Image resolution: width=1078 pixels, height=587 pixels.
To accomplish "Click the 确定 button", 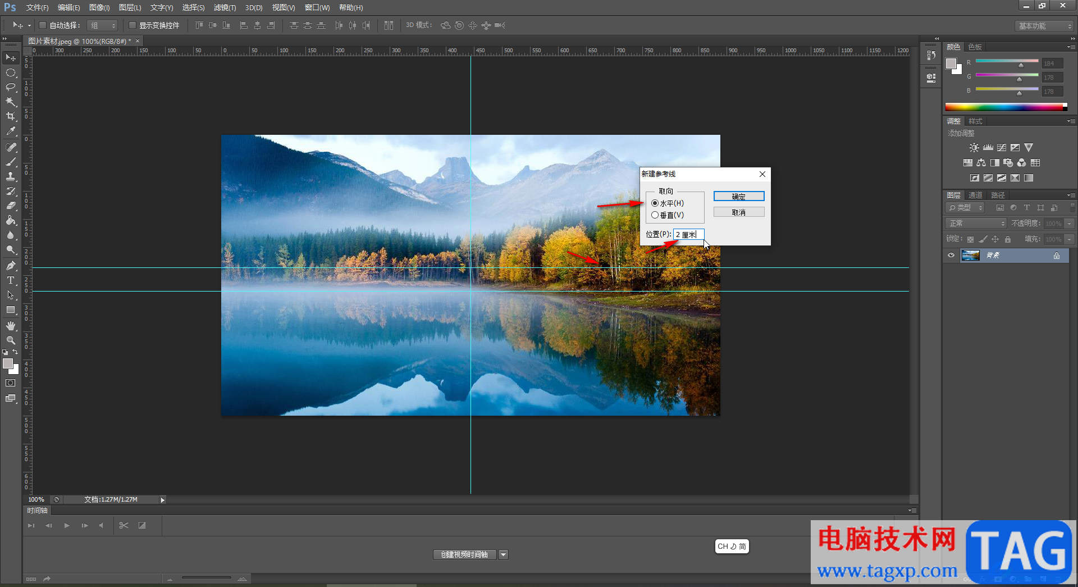I will 739,196.
